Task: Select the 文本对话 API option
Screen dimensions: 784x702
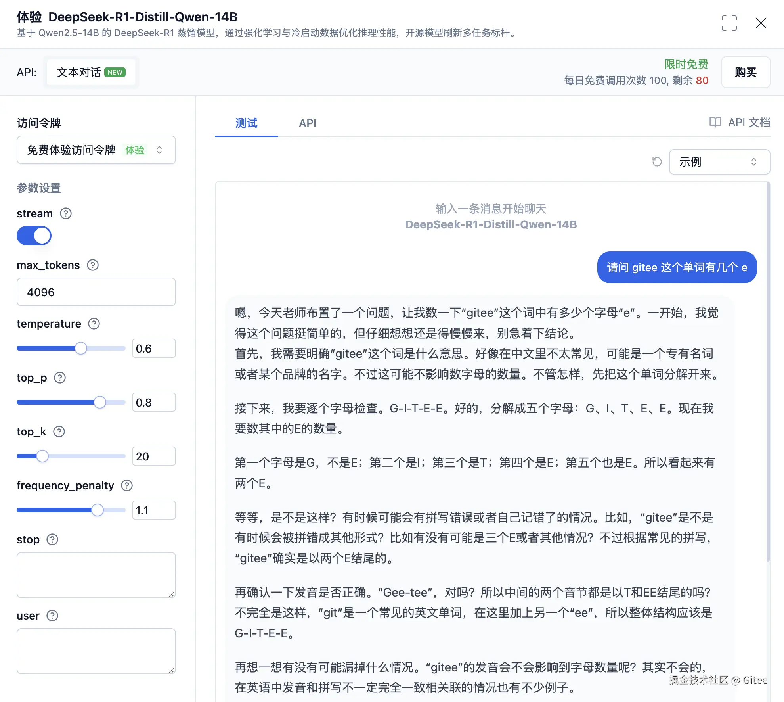Action: click(x=91, y=72)
